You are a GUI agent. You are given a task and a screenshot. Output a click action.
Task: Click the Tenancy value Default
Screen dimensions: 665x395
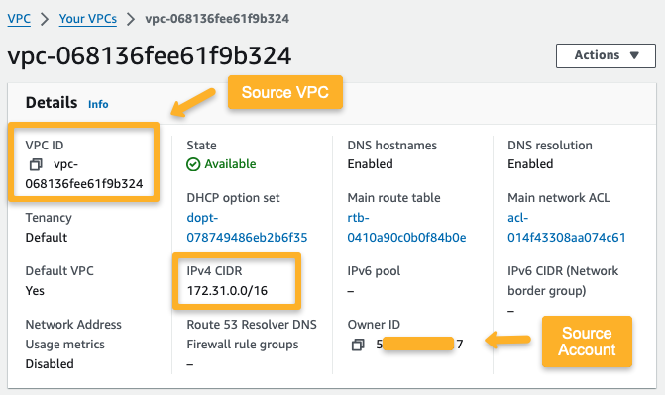47,238
